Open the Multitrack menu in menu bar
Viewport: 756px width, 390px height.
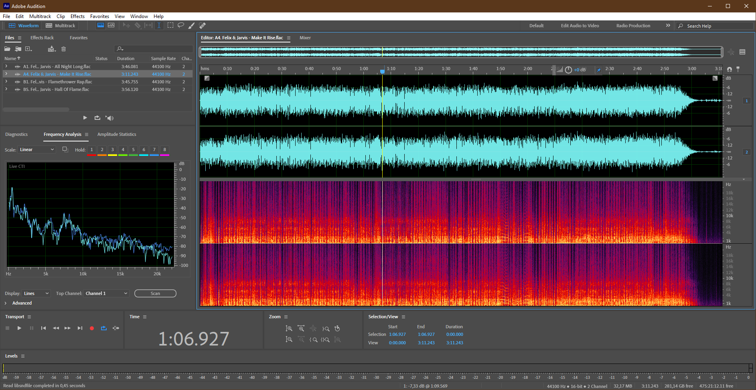click(40, 16)
